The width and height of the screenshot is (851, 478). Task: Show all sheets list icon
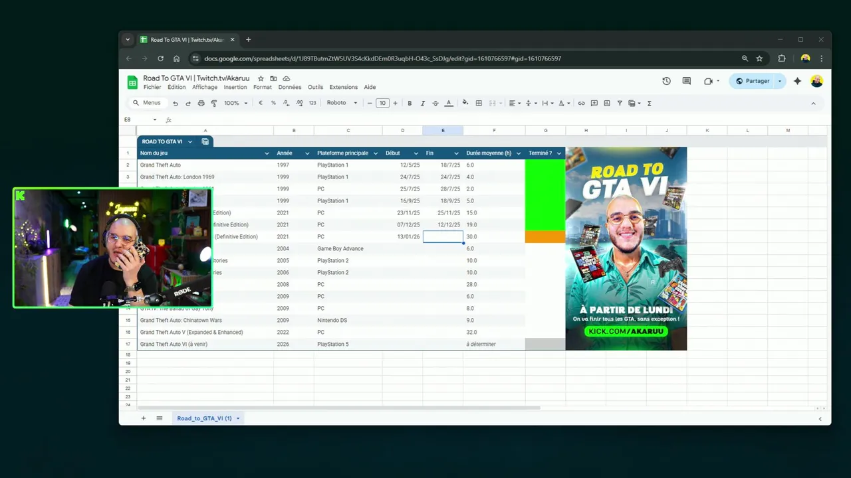[x=160, y=418]
